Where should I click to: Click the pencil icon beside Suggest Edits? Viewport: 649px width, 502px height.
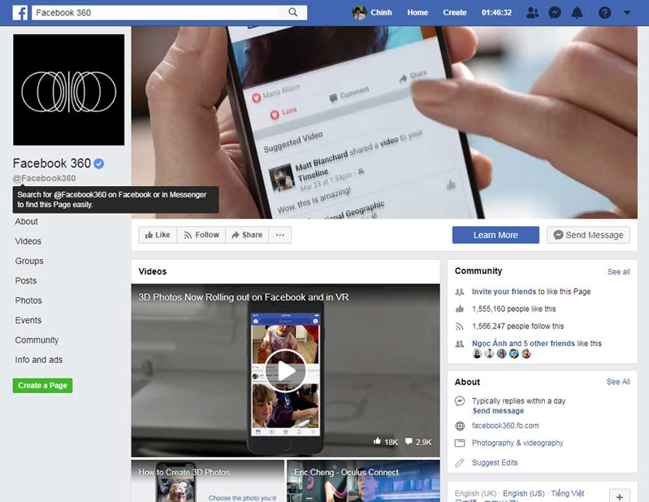tap(460, 463)
